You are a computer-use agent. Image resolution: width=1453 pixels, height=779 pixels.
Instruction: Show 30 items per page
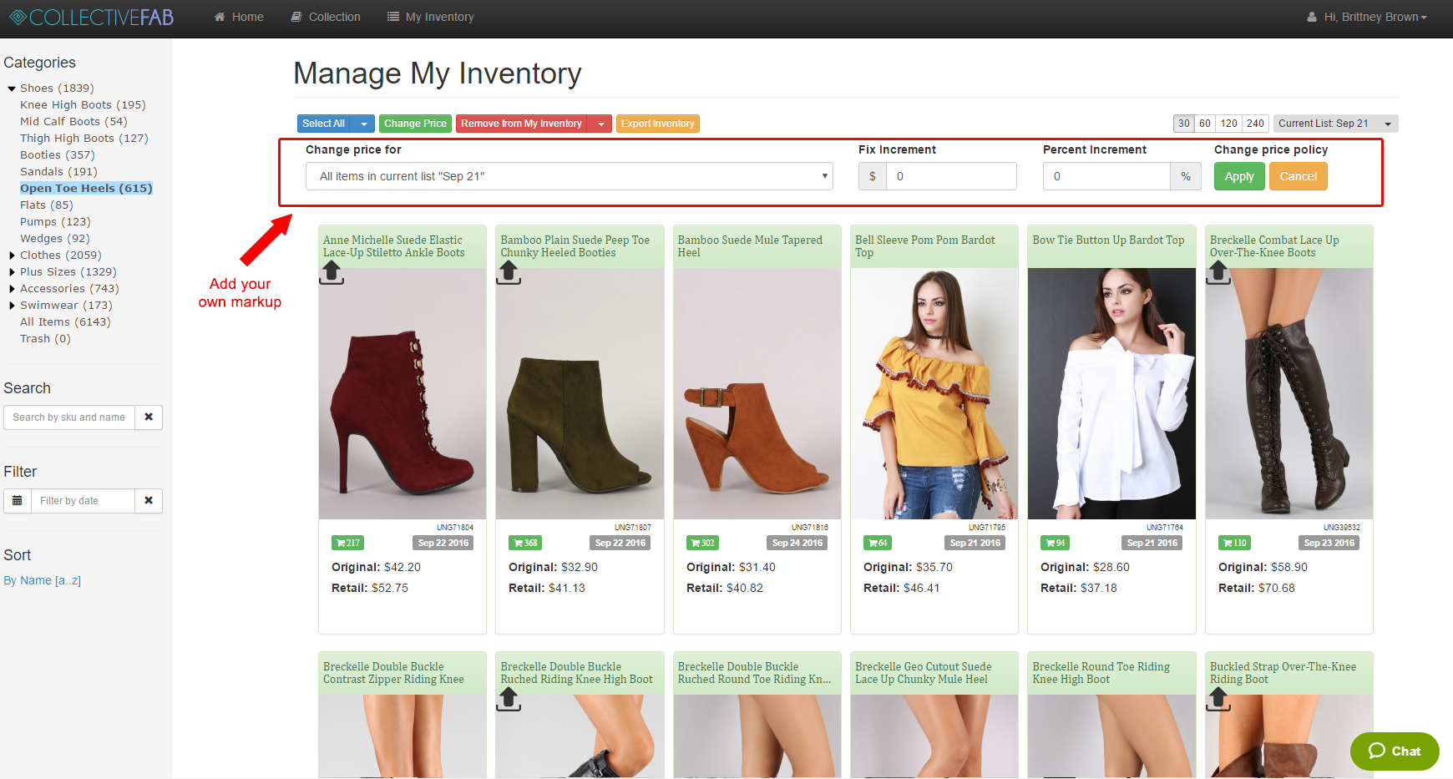point(1183,124)
